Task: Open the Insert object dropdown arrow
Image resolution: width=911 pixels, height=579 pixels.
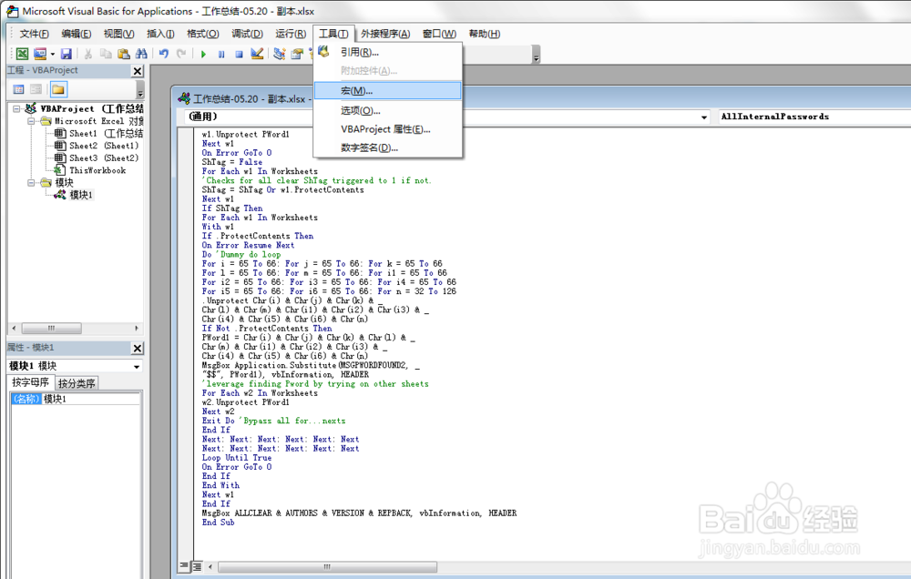Action: coord(52,54)
